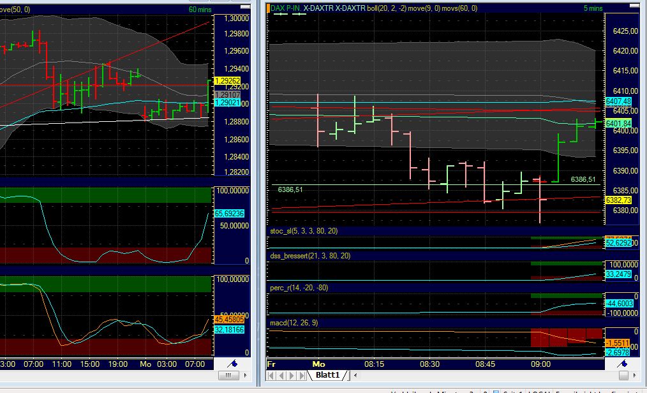Select the orange instrument marker before DAX P-IN
Screen dimensions: 647x393
coord(268,7)
